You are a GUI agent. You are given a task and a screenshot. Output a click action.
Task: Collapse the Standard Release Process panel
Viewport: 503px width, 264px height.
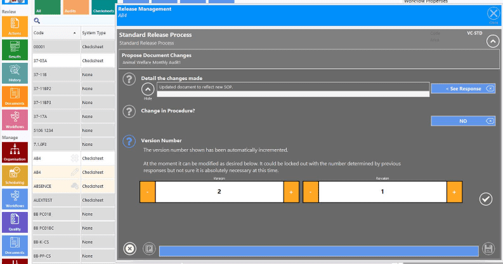(492, 42)
